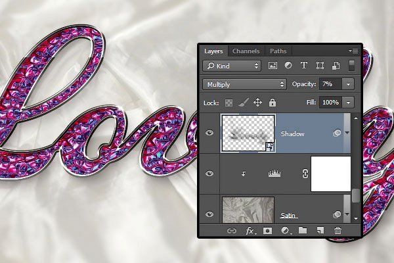This screenshot has width=394, height=263.
Task: Toggle lock position move icon
Action: (x=257, y=103)
